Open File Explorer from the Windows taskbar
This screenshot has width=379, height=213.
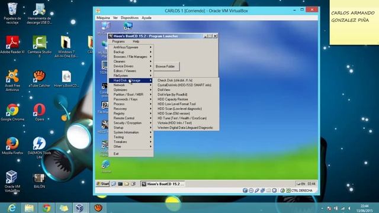[x=29, y=208]
